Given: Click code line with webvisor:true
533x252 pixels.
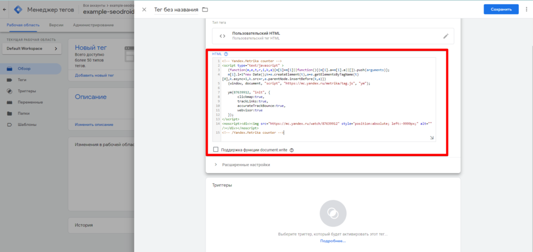Looking at the screenshot, I should (249, 110).
